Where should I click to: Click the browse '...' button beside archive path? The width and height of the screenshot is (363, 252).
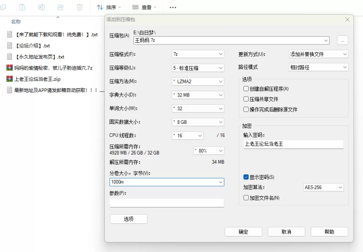tap(342, 40)
